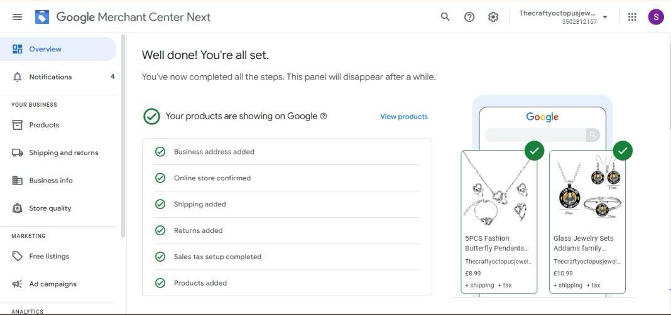Click the Google Merchant Center logo
The height and width of the screenshot is (315, 671).
coord(42,17)
